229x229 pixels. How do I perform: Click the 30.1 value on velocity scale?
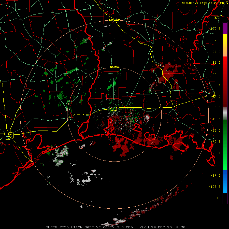(x=217, y=85)
